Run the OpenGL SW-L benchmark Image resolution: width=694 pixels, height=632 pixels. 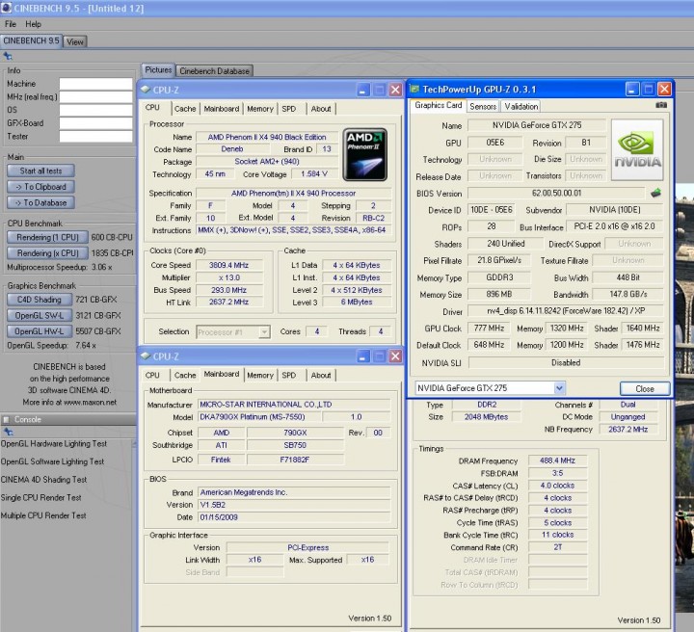pyautogui.click(x=40, y=315)
